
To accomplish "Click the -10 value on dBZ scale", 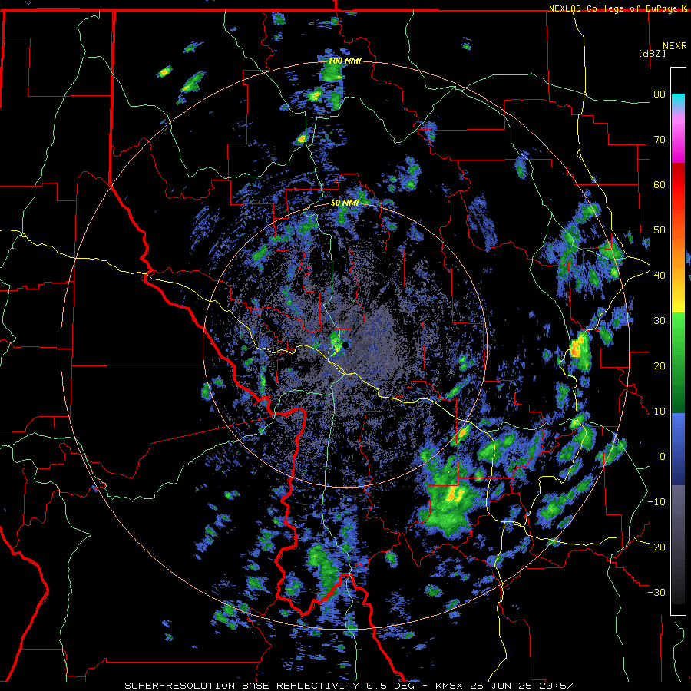I will pyautogui.click(x=656, y=501).
